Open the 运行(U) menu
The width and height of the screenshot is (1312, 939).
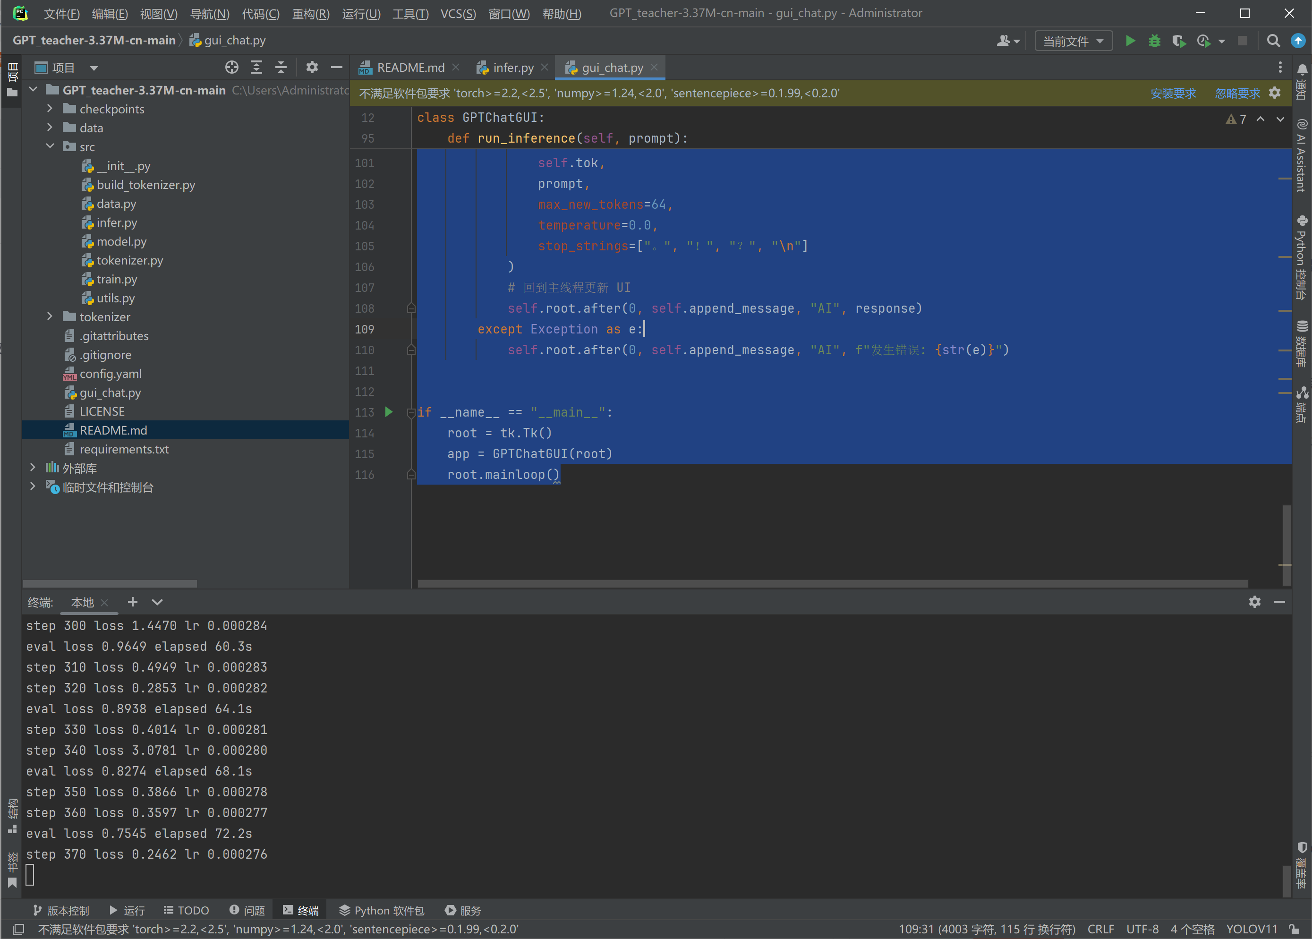(361, 13)
